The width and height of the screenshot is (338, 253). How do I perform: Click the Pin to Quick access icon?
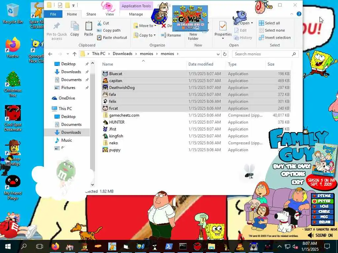click(56, 26)
